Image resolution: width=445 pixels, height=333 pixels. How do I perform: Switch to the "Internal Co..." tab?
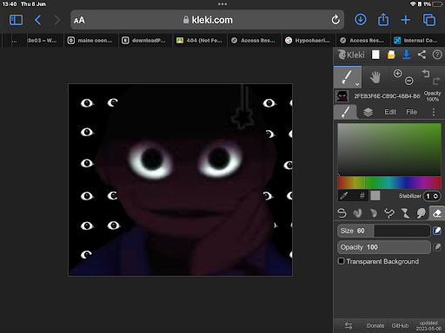pos(417,41)
